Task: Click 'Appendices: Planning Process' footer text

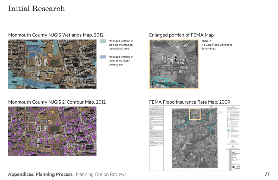Action: 40,174
